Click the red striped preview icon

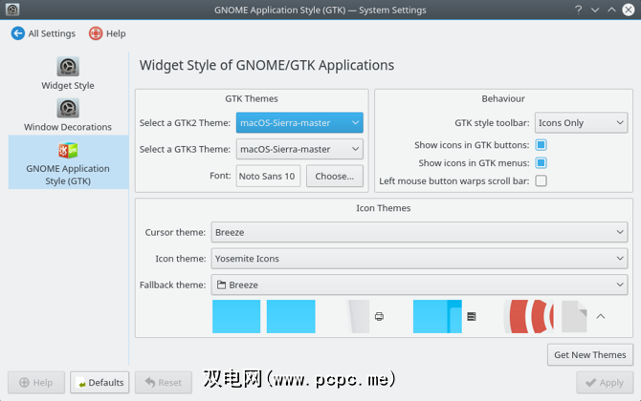528,317
